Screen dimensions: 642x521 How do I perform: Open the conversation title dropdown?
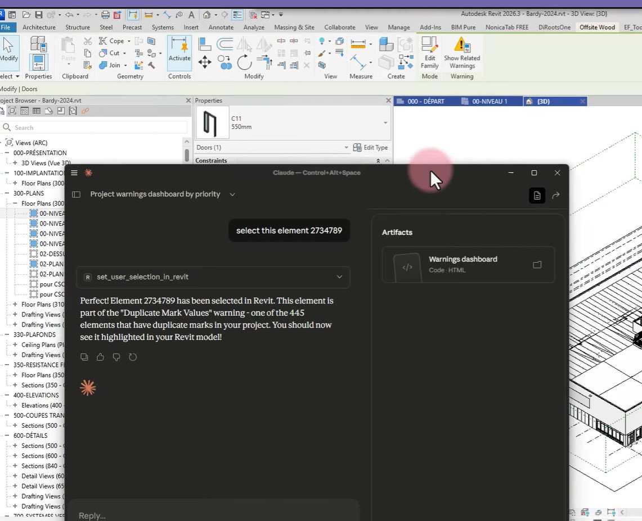232,194
